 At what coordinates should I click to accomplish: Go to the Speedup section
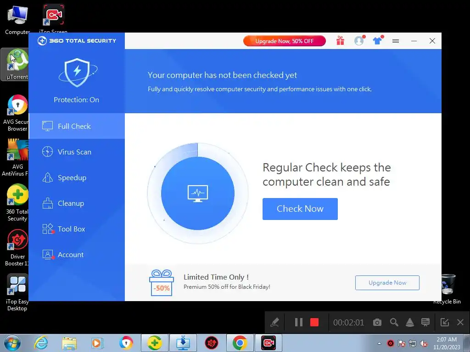coord(77,177)
